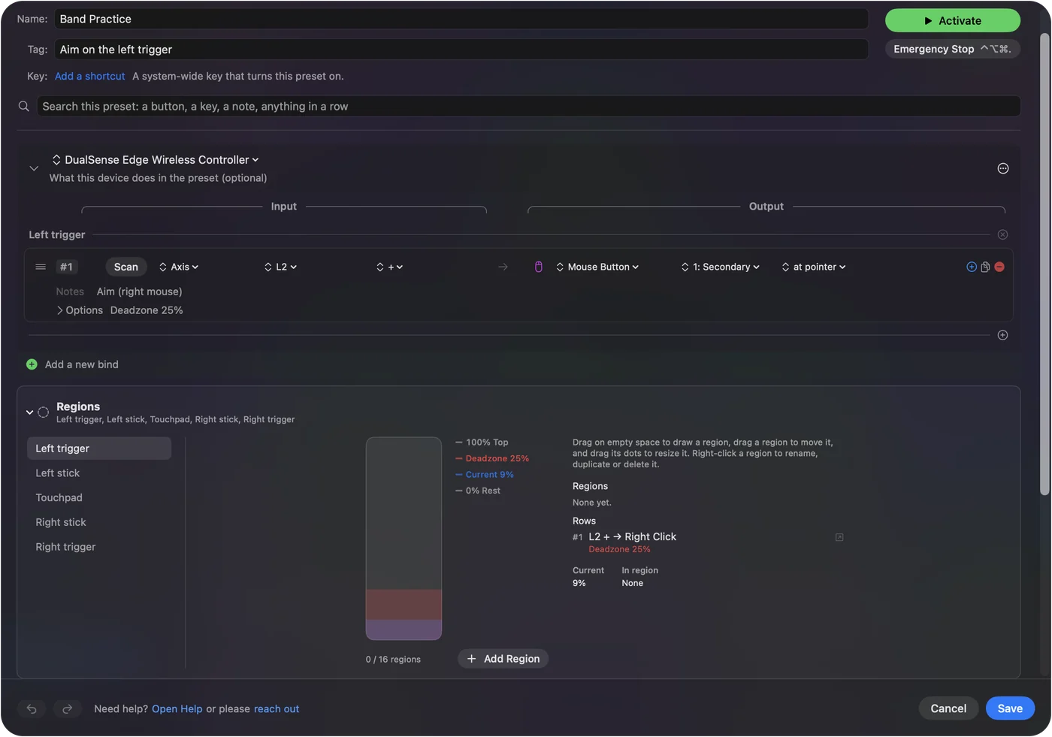The height and width of the screenshot is (737, 1052).
Task: Select Right trigger in the Regions list
Action: coord(99,547)
